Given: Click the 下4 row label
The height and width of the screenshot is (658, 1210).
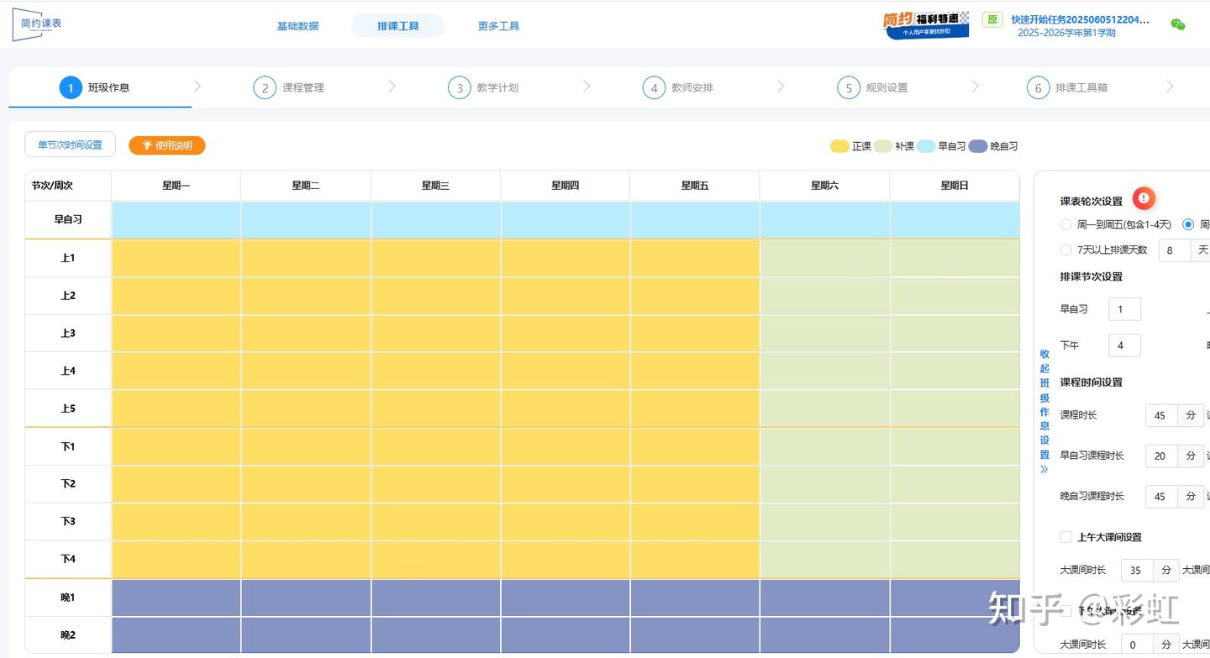Looking at the screenshot, I should [x=68, y=559].
